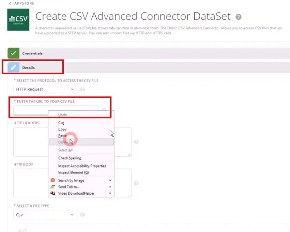Go back to APPSTORE
Image resolution: width=290 pixels, height=232 pixels.
(22, 3)
